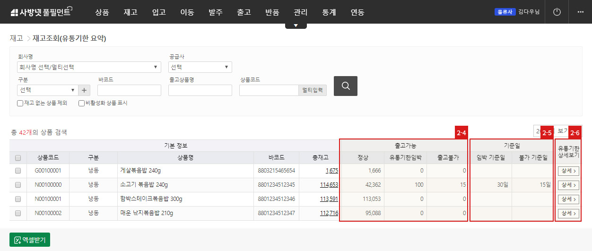Open the 반품 menu
The image size is (592, 251).
(x=272, y=12)
